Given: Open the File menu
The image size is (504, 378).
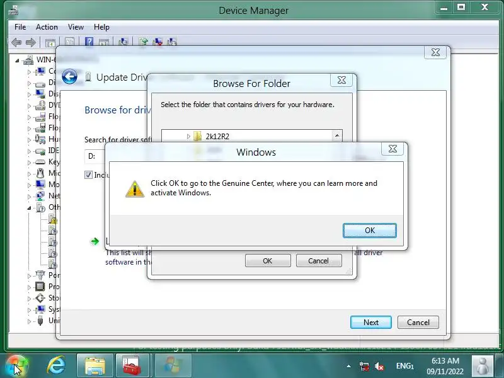Looking at the screenshot, I should [x=20, y=27].
